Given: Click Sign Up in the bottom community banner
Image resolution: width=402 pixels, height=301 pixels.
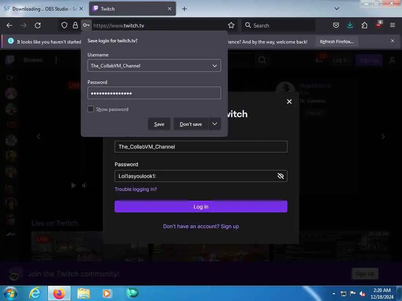Looking at the screenshot, I should coord(365,274).
